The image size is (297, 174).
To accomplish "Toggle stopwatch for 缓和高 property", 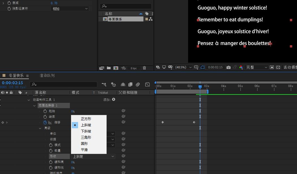I will [51, 162].
